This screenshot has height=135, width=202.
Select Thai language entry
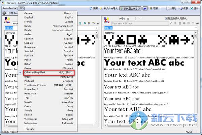47,98
